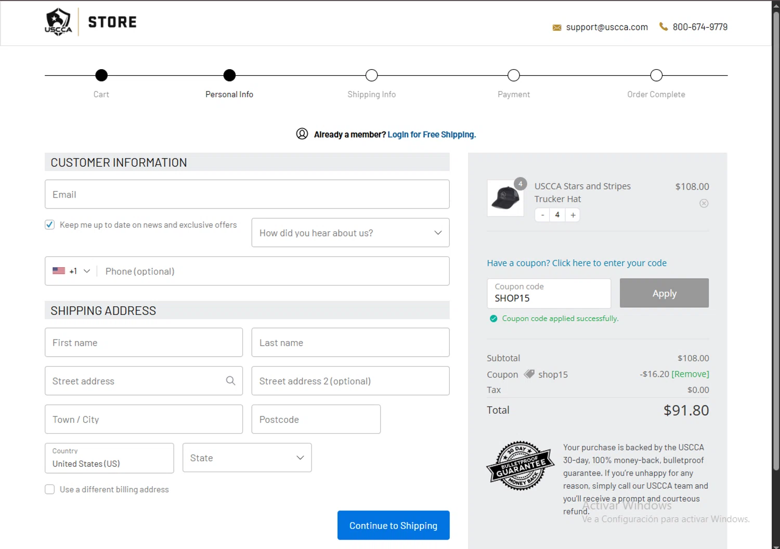This screenshot has height=549, width=780.
Task: Click the quantity badge 4 on thumbnail
Action: coord(520,184)
